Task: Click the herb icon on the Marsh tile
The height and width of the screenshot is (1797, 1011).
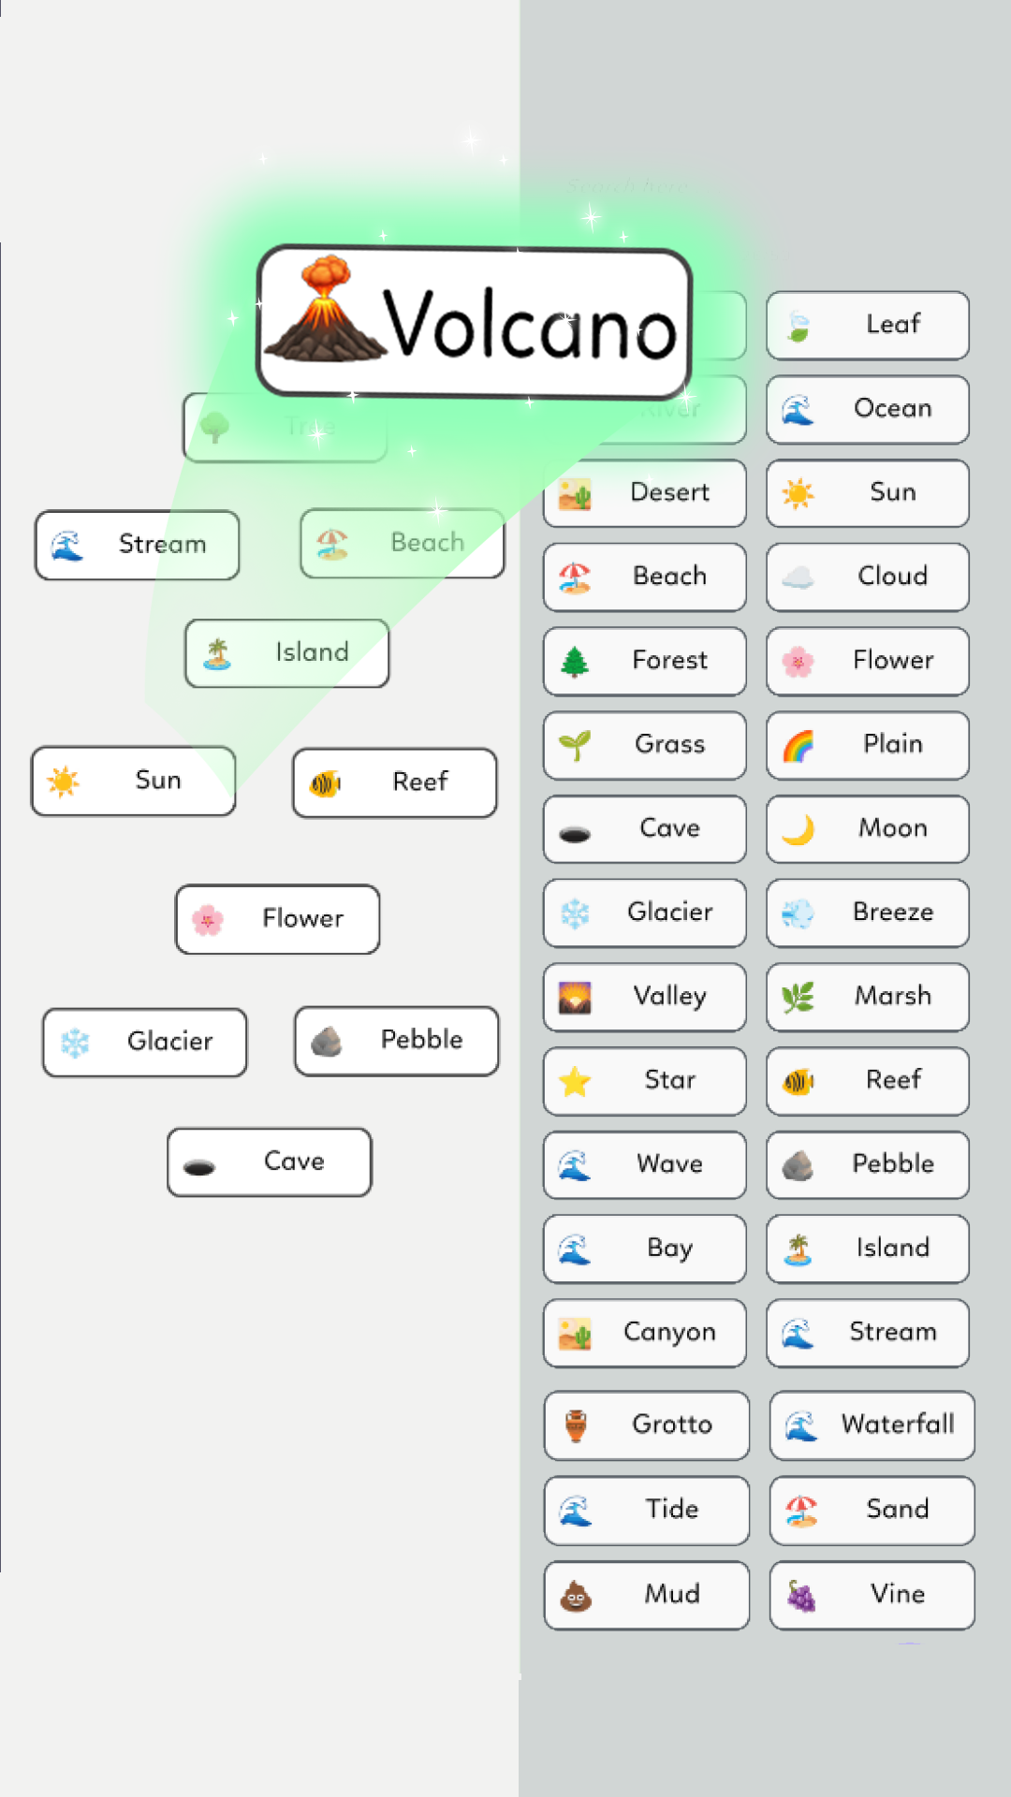Action: (799, 998)
